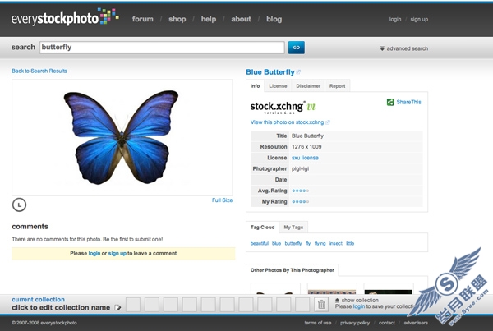Screen dimensions: 493x331
Task: Click the trash can icon in collection bar
Action: [321, 304]
